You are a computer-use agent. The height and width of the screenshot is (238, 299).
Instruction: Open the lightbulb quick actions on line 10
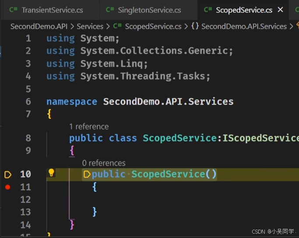coord(51,173)
